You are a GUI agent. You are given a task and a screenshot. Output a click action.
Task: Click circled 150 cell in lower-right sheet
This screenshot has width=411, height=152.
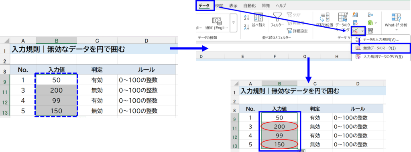pyautogui.click(x=280, y=144)
